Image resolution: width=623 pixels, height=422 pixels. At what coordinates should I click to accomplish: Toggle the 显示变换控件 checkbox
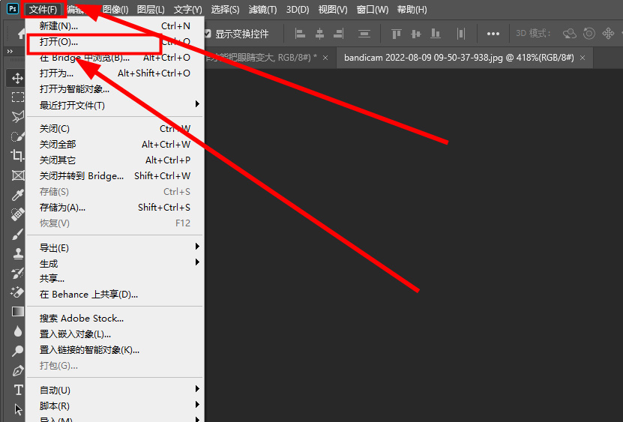(x=208, y=34)
